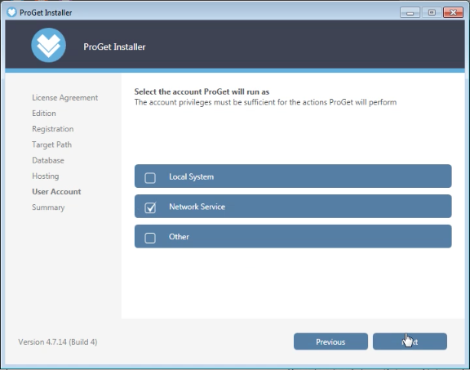Screen dimensions: 470x370
Task: Click the Previous button
Action: tap(330, 341)
